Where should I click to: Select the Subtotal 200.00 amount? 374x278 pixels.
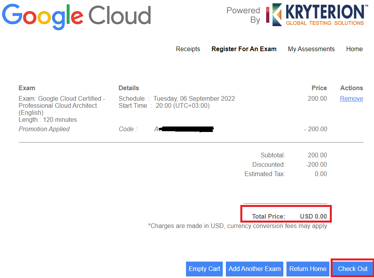click(317, 155)
